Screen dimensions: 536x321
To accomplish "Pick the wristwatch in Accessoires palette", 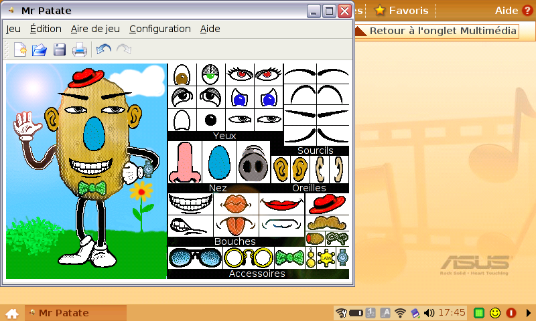I will point(343,257).
